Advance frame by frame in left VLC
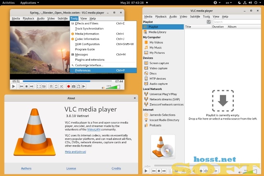 [x=84, y=87]
